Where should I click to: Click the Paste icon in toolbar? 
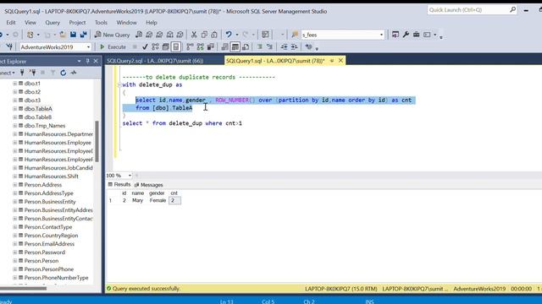click(x=214, y=35)
